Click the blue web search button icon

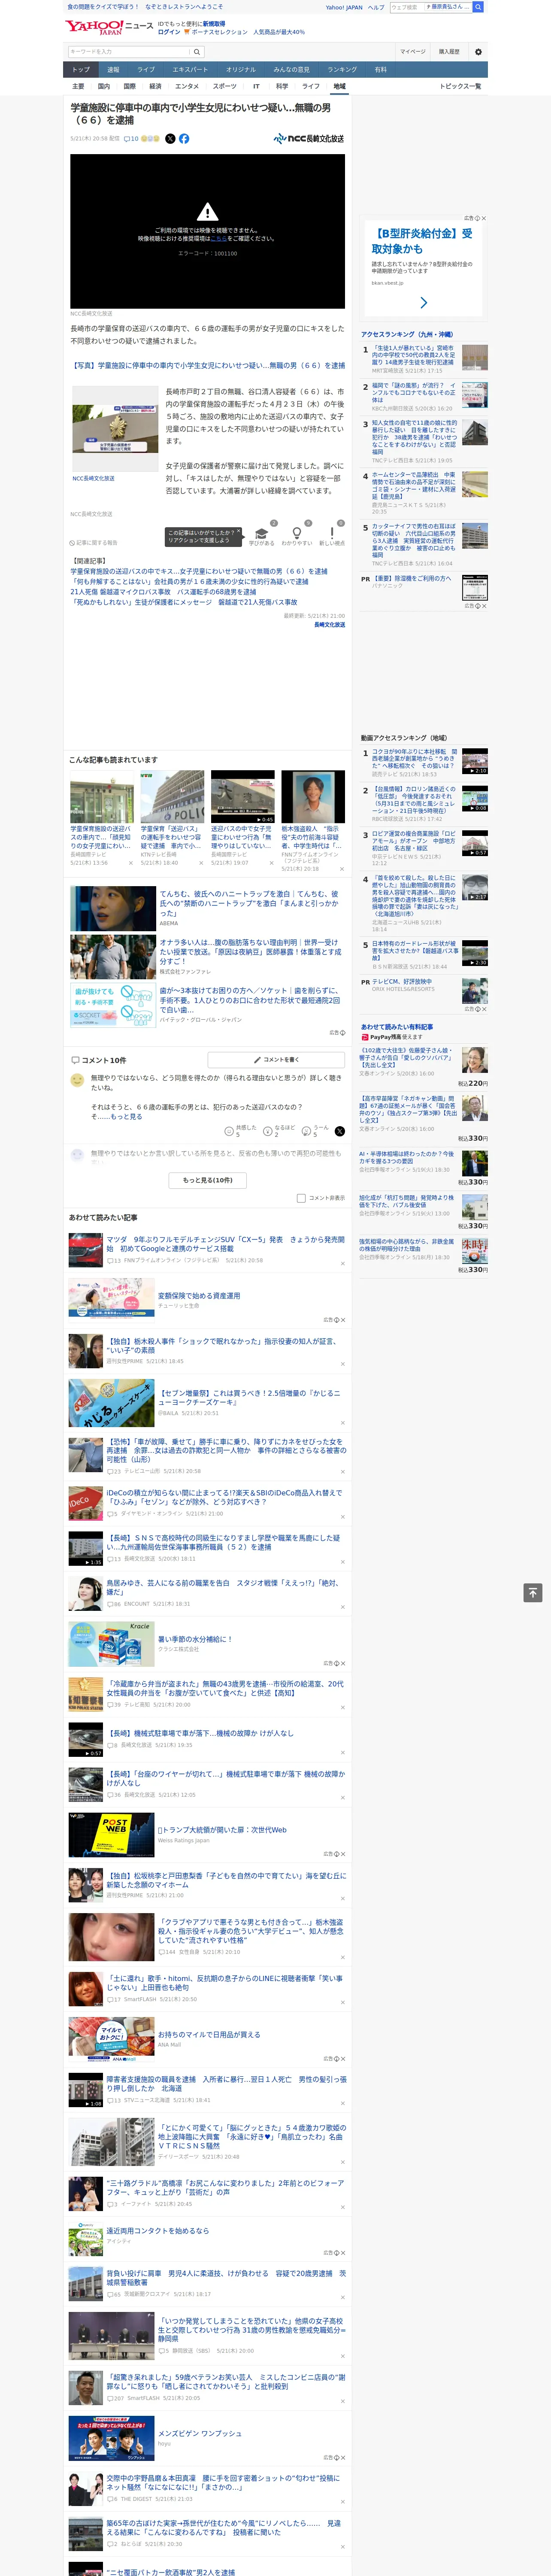pos(478,7)
